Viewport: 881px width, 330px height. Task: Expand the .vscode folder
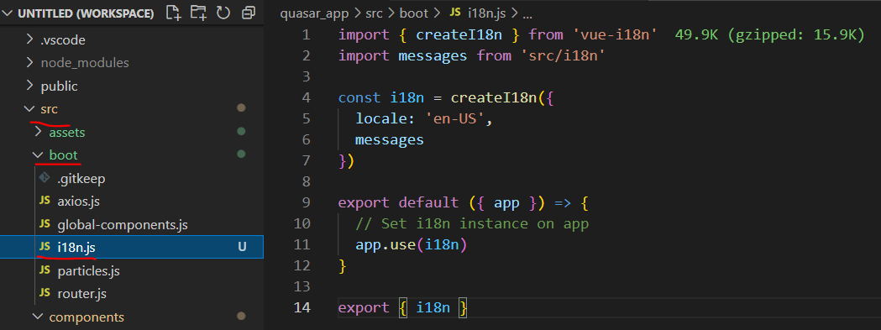[30, 40]
